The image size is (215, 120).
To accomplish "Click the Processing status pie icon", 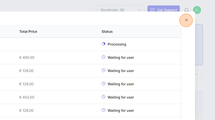I will (x=103, y=44).
